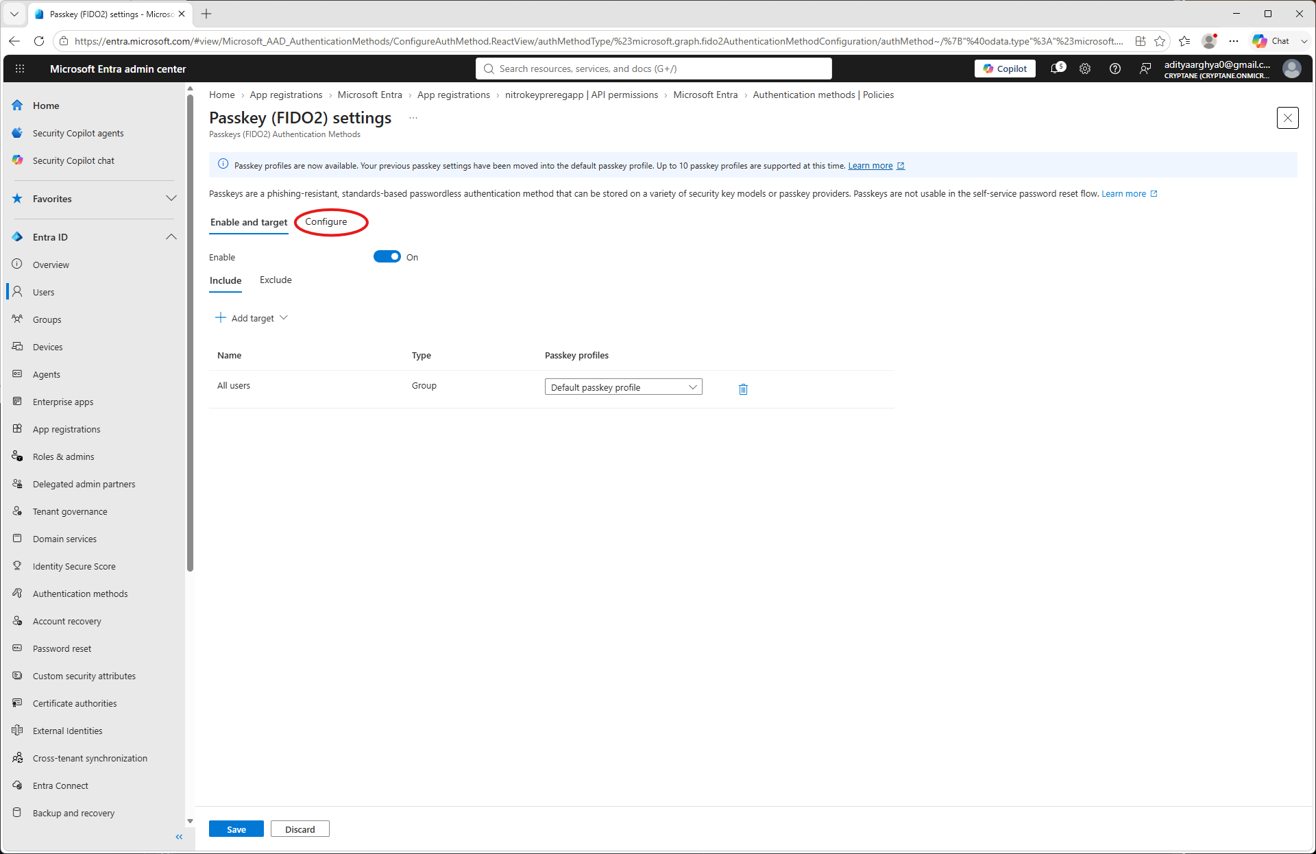
Task: Open the account profile avatar
Action: point(1292,69)
